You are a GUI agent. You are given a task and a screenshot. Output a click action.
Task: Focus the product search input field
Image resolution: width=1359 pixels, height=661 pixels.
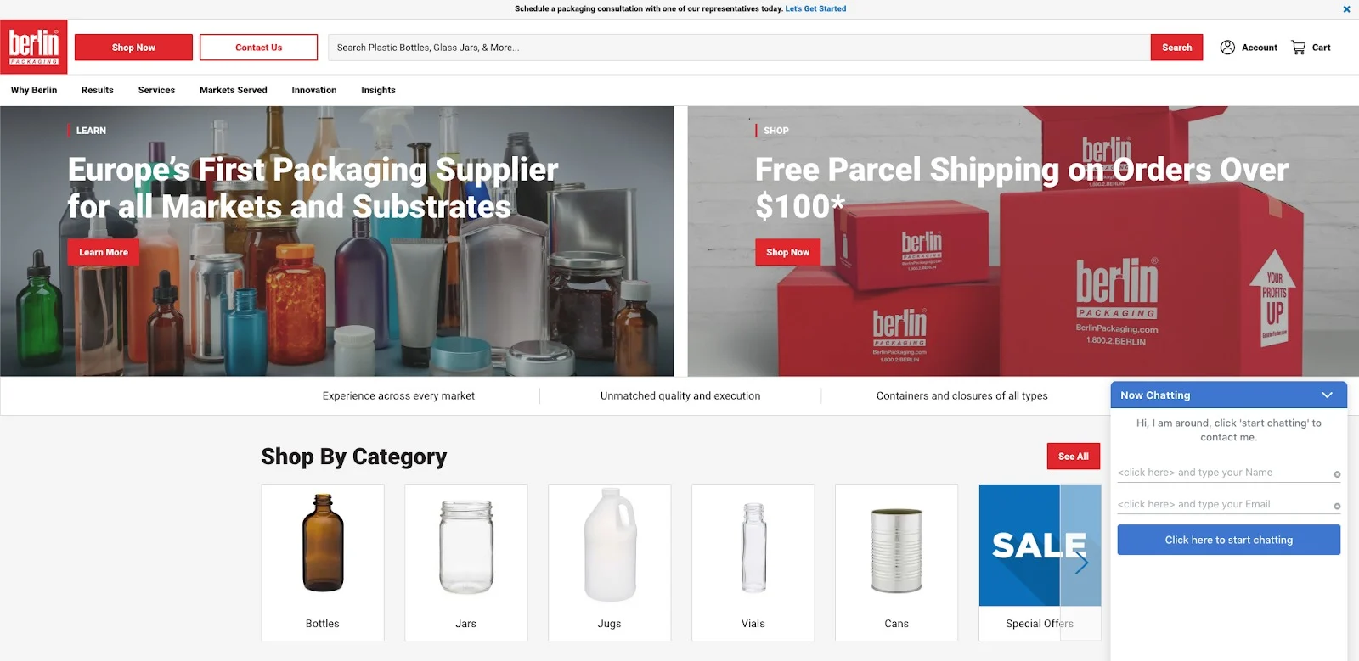739,48
